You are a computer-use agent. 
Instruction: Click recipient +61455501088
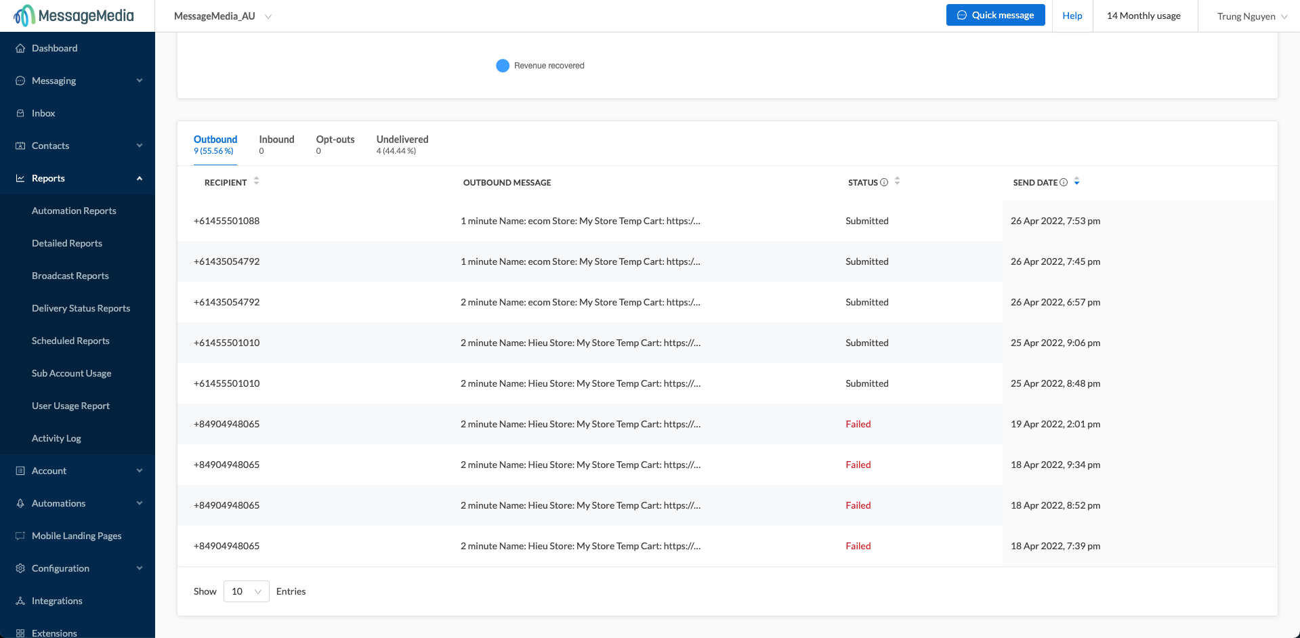point(226,221)
